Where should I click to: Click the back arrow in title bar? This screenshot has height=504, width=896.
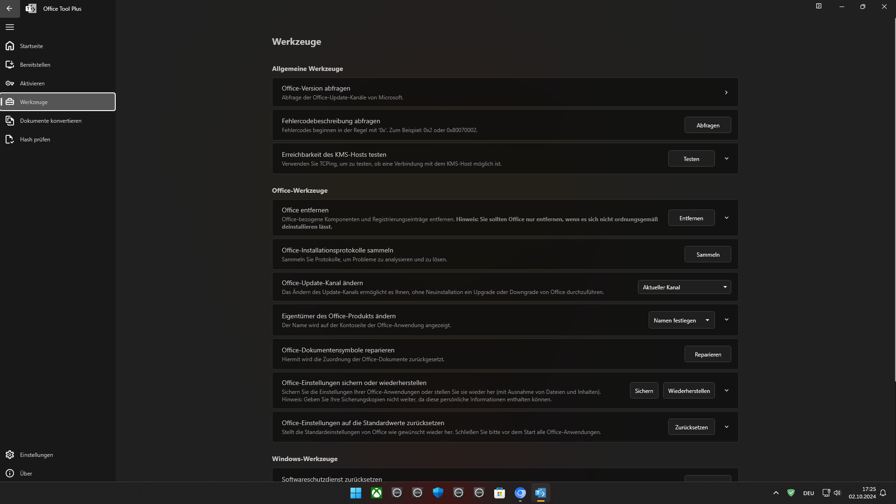pyautogui.click(x=9, y=8)
